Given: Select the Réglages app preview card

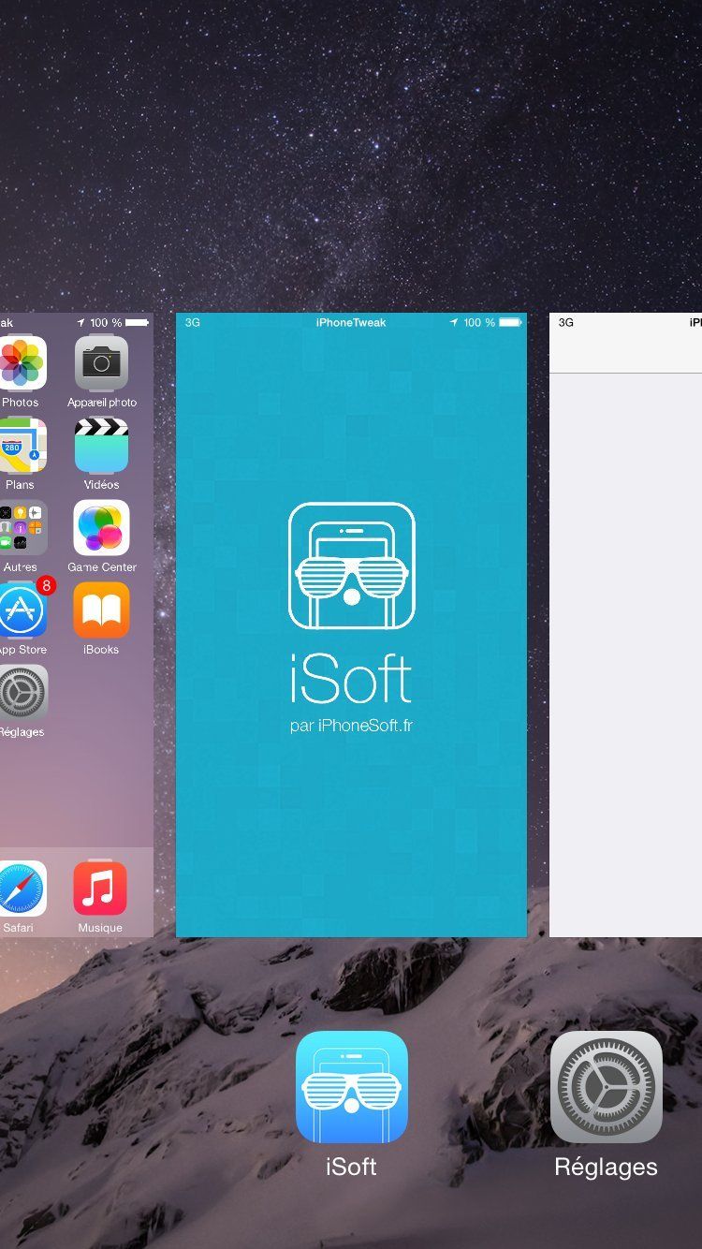Looking at the screenshot, I should pyautogui.click(x=625, y=655).
